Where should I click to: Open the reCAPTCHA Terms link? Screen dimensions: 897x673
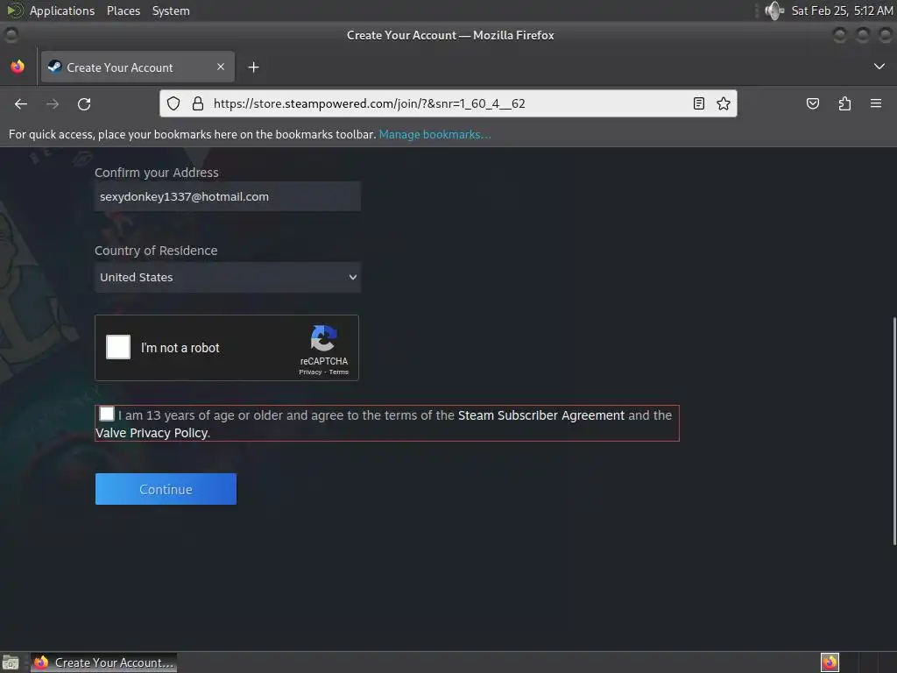[339, 372]
